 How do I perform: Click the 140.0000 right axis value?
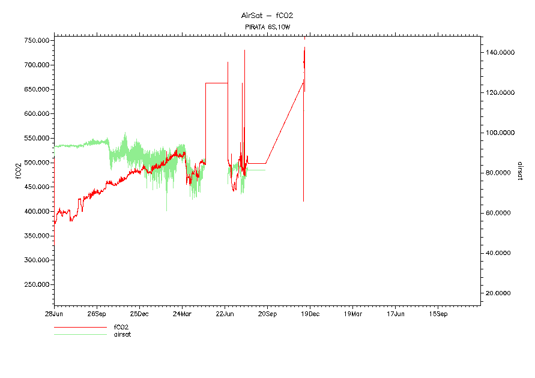(x=500, y=53)
